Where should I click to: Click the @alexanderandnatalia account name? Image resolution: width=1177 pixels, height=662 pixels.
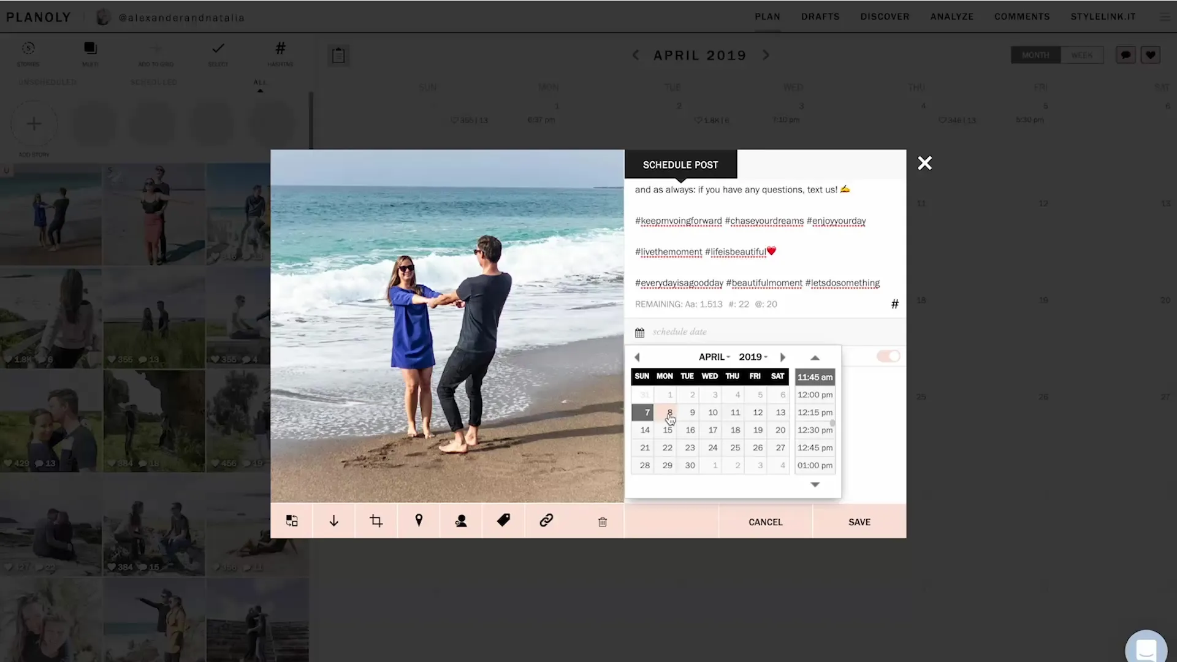pyautogui.click(x=181, y=18)
